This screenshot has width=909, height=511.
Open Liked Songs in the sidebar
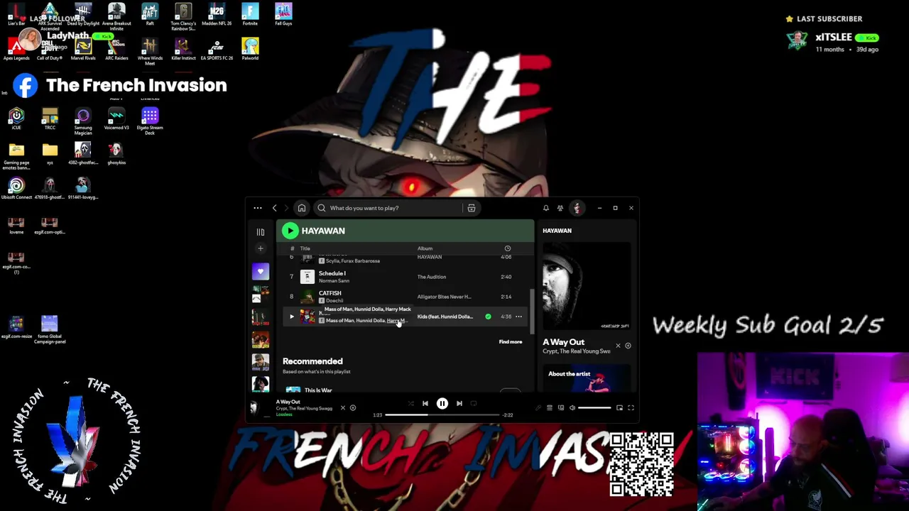[261, 272]
